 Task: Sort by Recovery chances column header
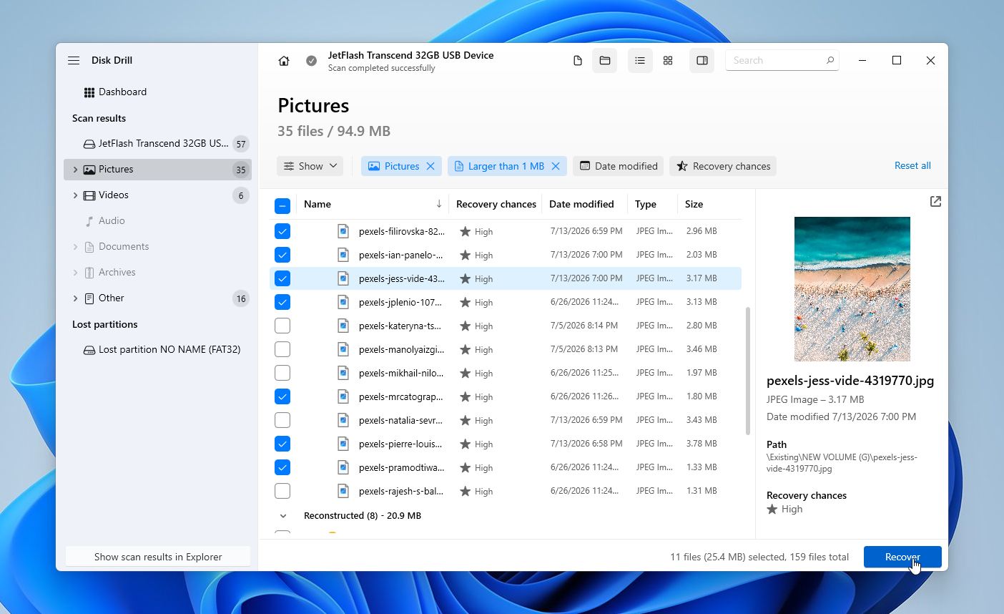(x=496, y=204)
